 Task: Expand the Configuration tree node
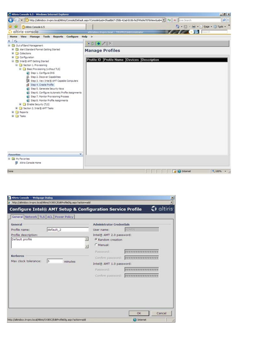tap(13, 57)
